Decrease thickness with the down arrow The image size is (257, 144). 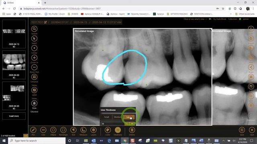pos(132,124)
